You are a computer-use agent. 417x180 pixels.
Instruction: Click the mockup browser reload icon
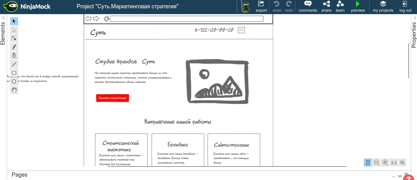[x=106, y=19]
